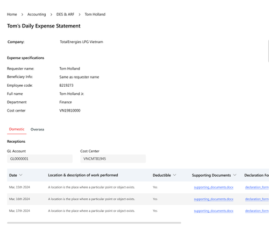Click the GL Account input field
This screenshot has width=269, height=230.
[40, 159]
